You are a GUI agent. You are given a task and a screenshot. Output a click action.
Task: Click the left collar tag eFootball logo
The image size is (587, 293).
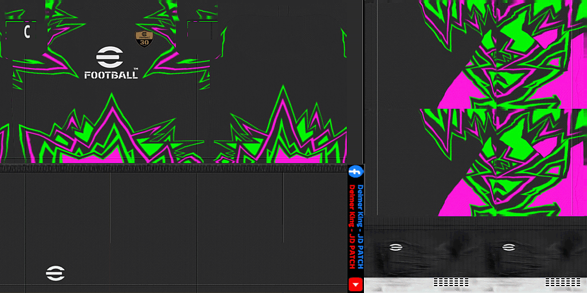tap(396, 247)
